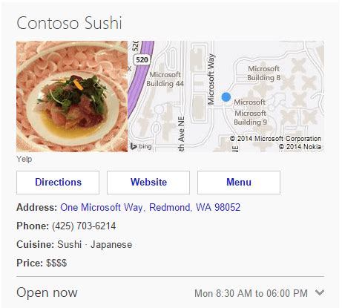
Task: Open the restaurant Website button
Action: coord(148,183)
